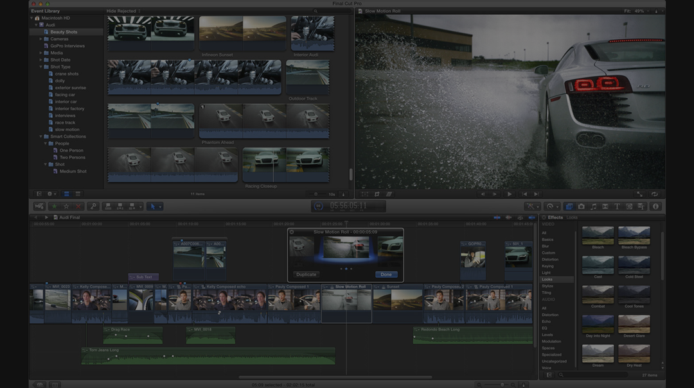Select the viewer Transform tool
This screenshot has width=694, height=388.
point(365,194)
